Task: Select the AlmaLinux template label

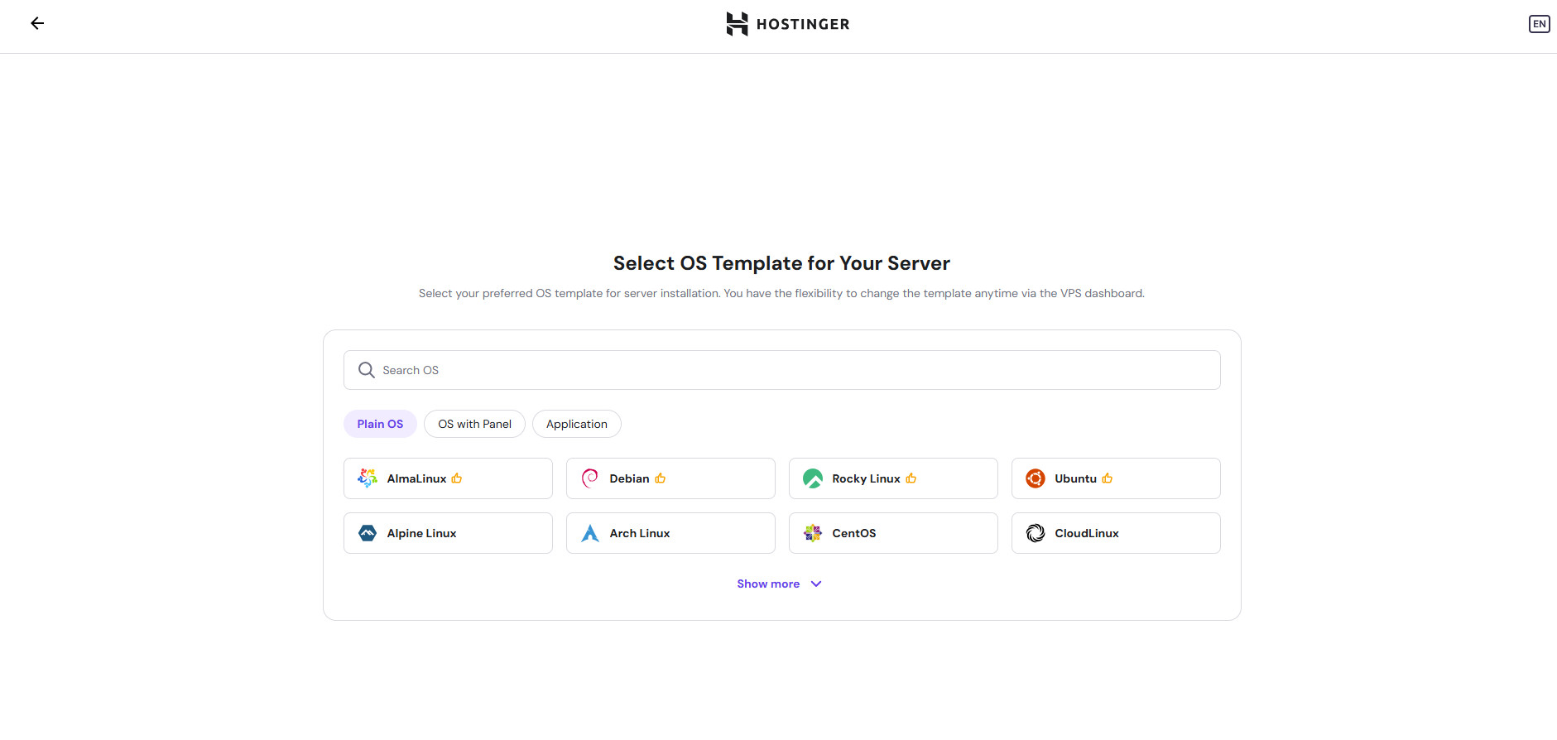Action: (x=416, y=478)
